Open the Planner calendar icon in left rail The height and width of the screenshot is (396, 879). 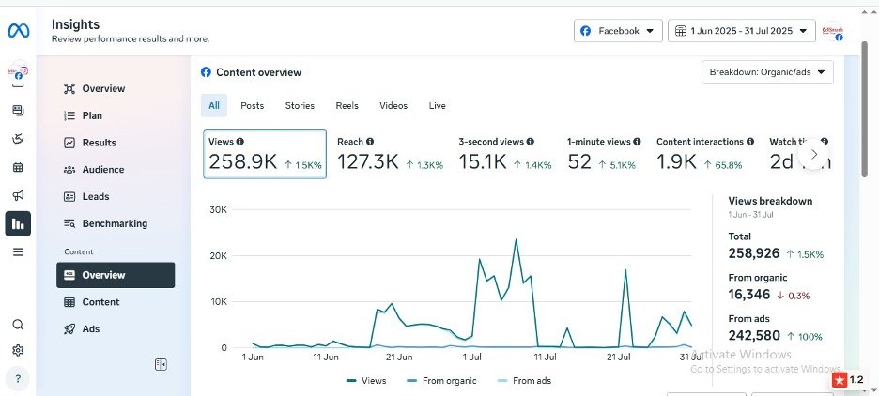(18, 167)
